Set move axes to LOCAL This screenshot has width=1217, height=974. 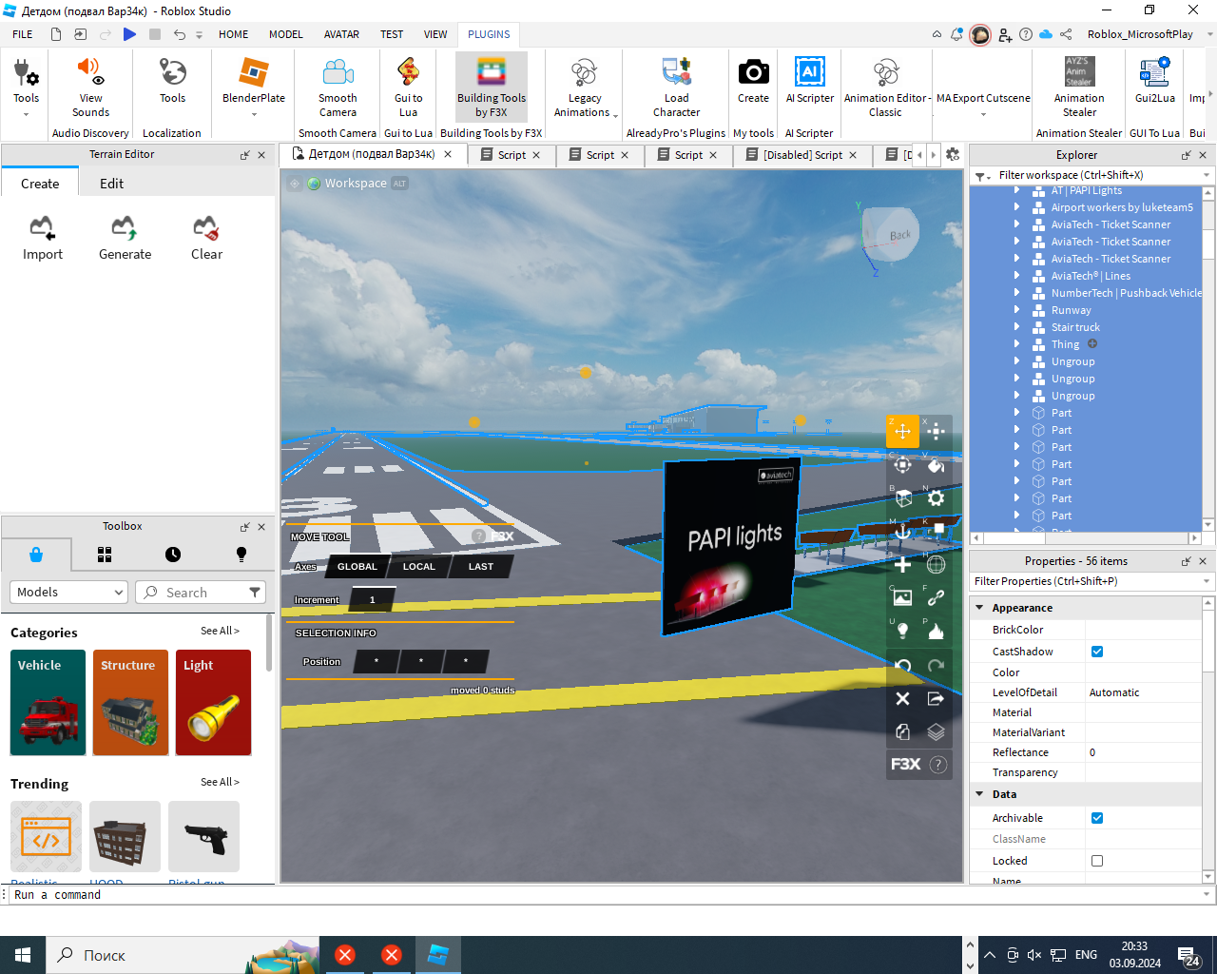click(419, 567)
